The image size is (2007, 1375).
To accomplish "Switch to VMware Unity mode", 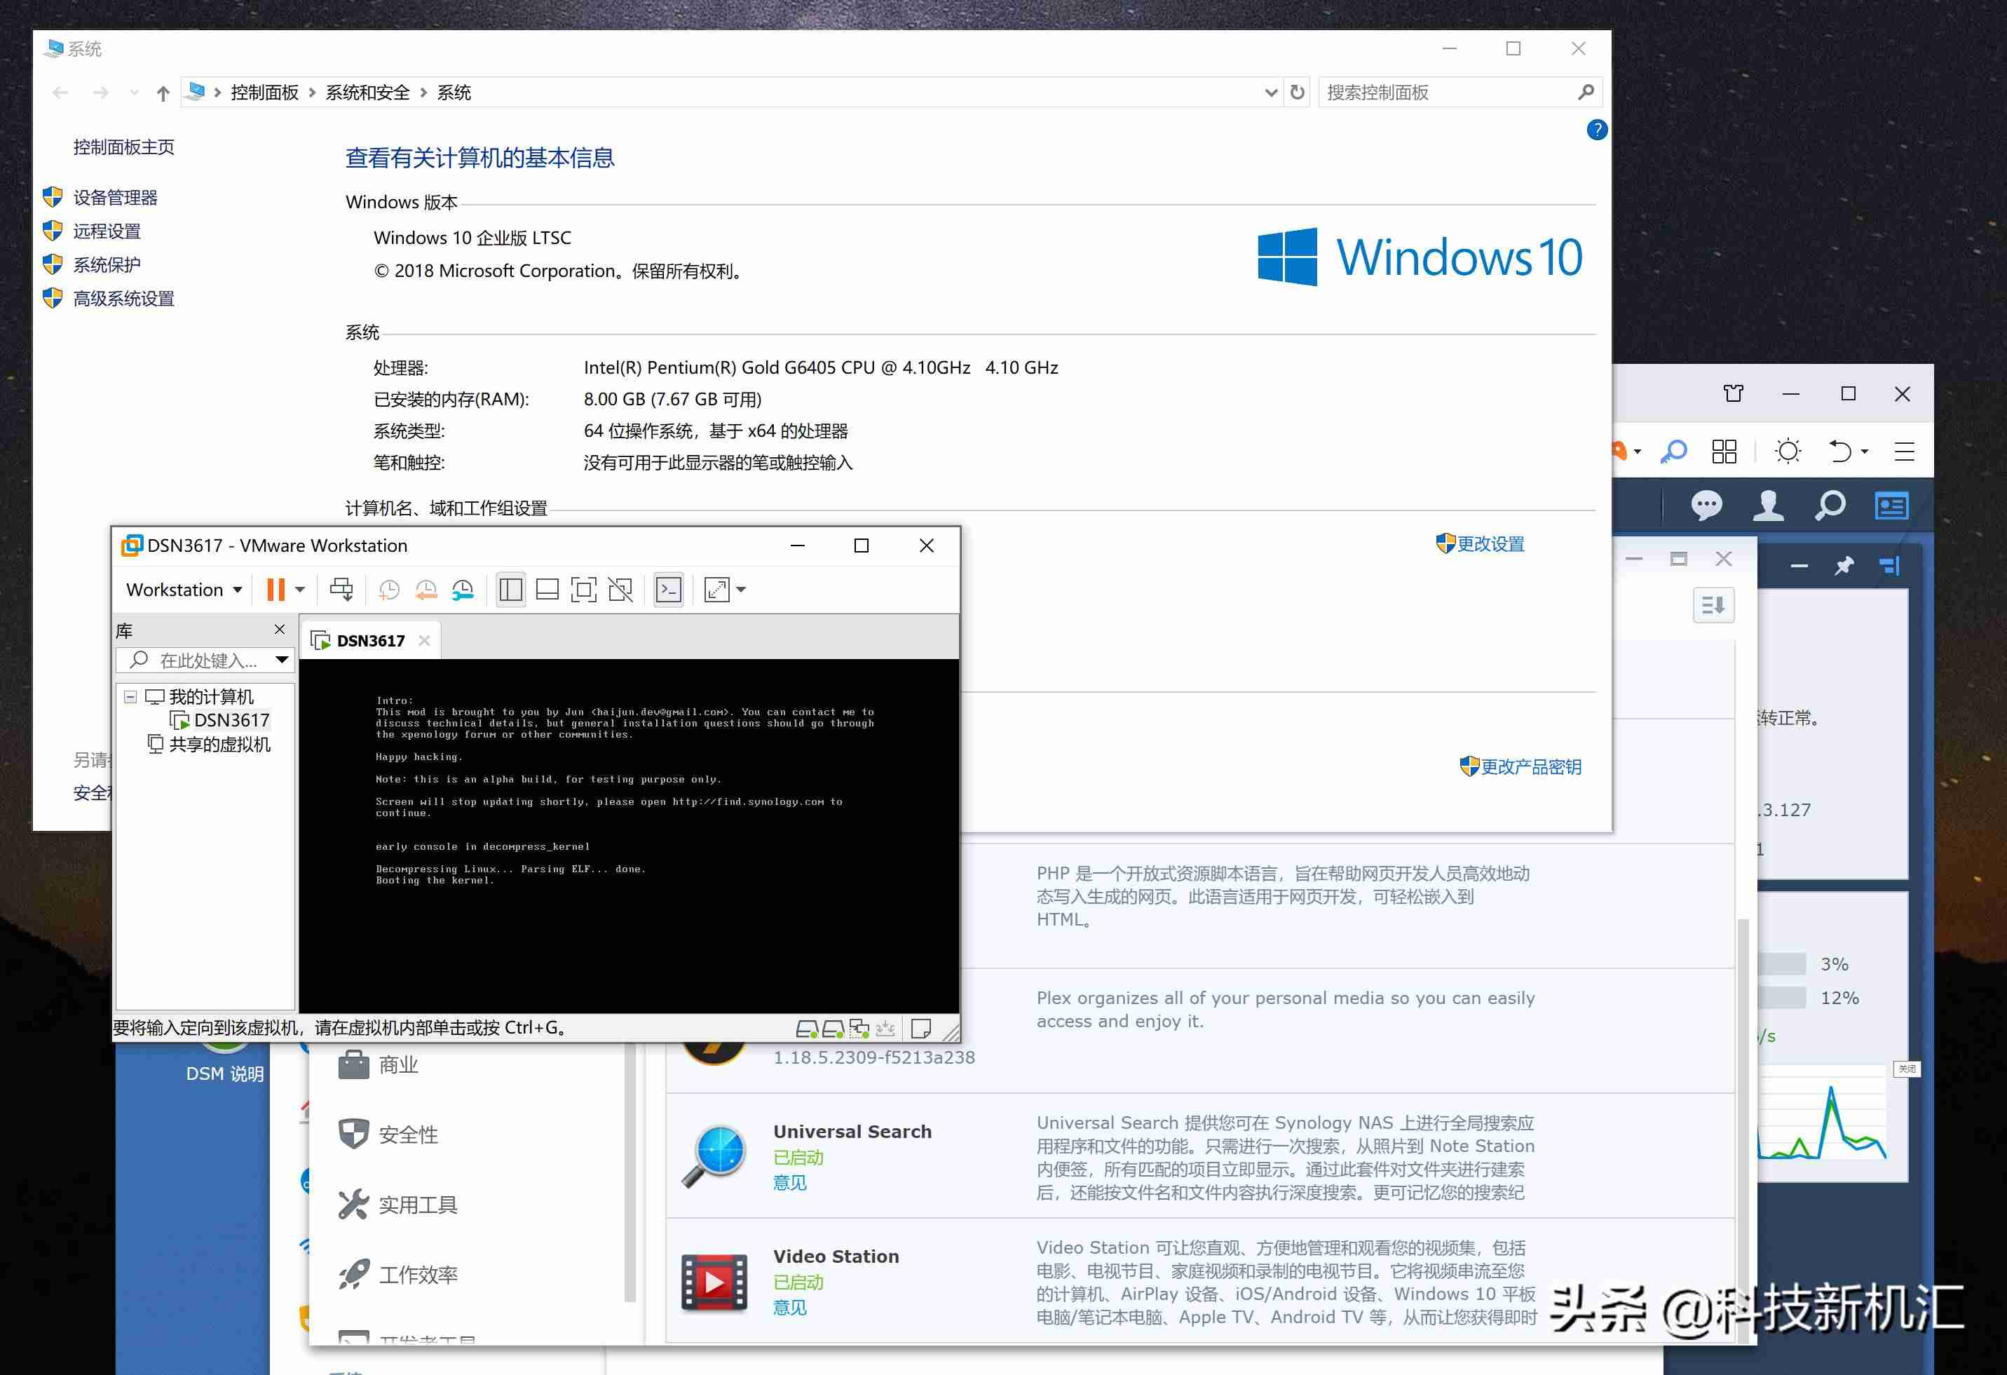I will pos(621,590).
